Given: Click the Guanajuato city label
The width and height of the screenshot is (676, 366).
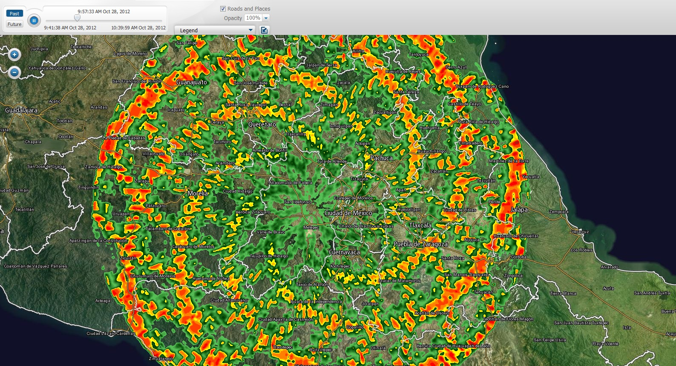Looking at the screenshot, I should (192, 82).
